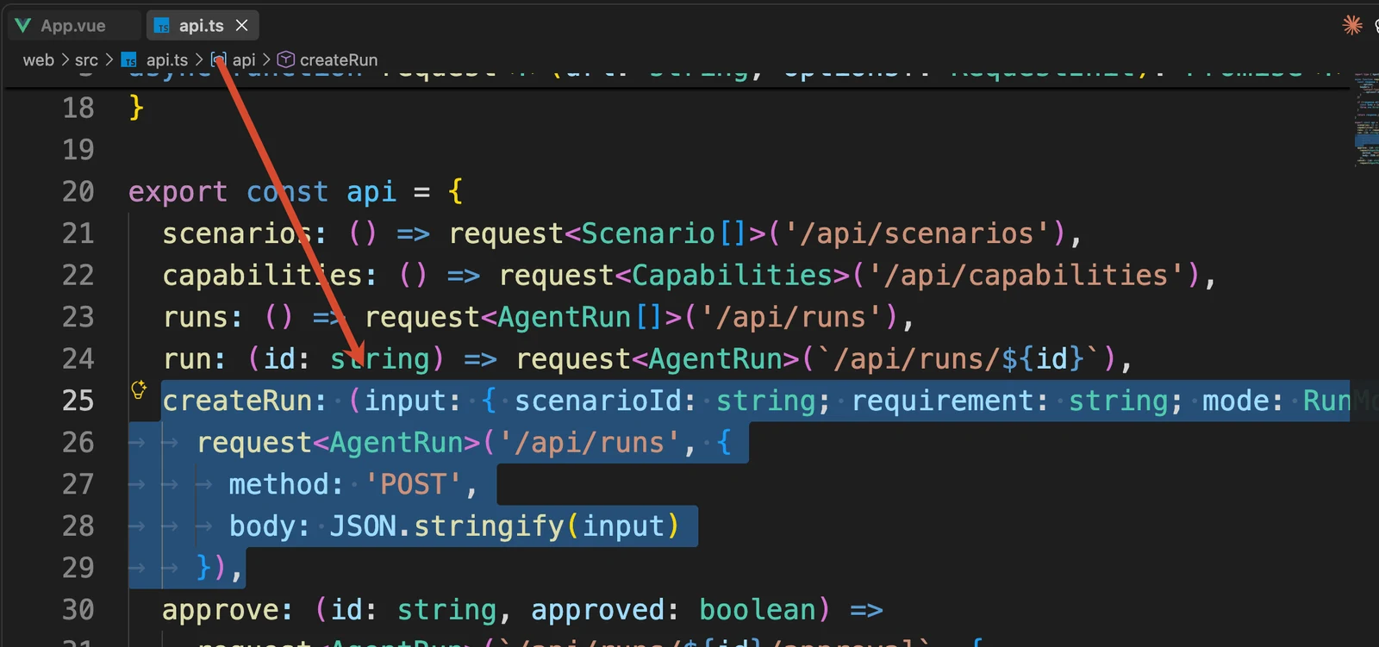1379x647 pixels.
Task: Click 'scenarioId' parameter on line 25
Action: click(x=598, y=401)
